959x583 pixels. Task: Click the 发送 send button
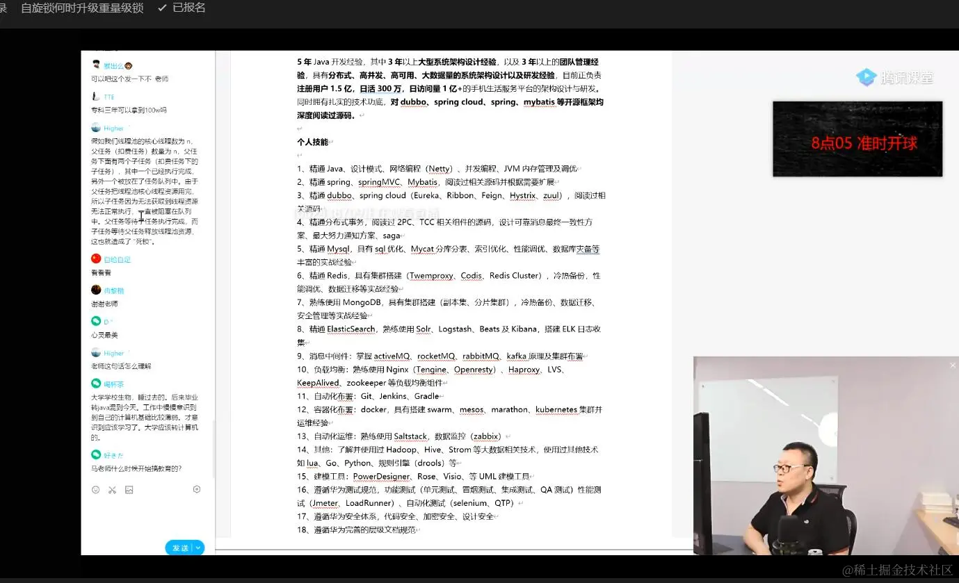[180, 548]
